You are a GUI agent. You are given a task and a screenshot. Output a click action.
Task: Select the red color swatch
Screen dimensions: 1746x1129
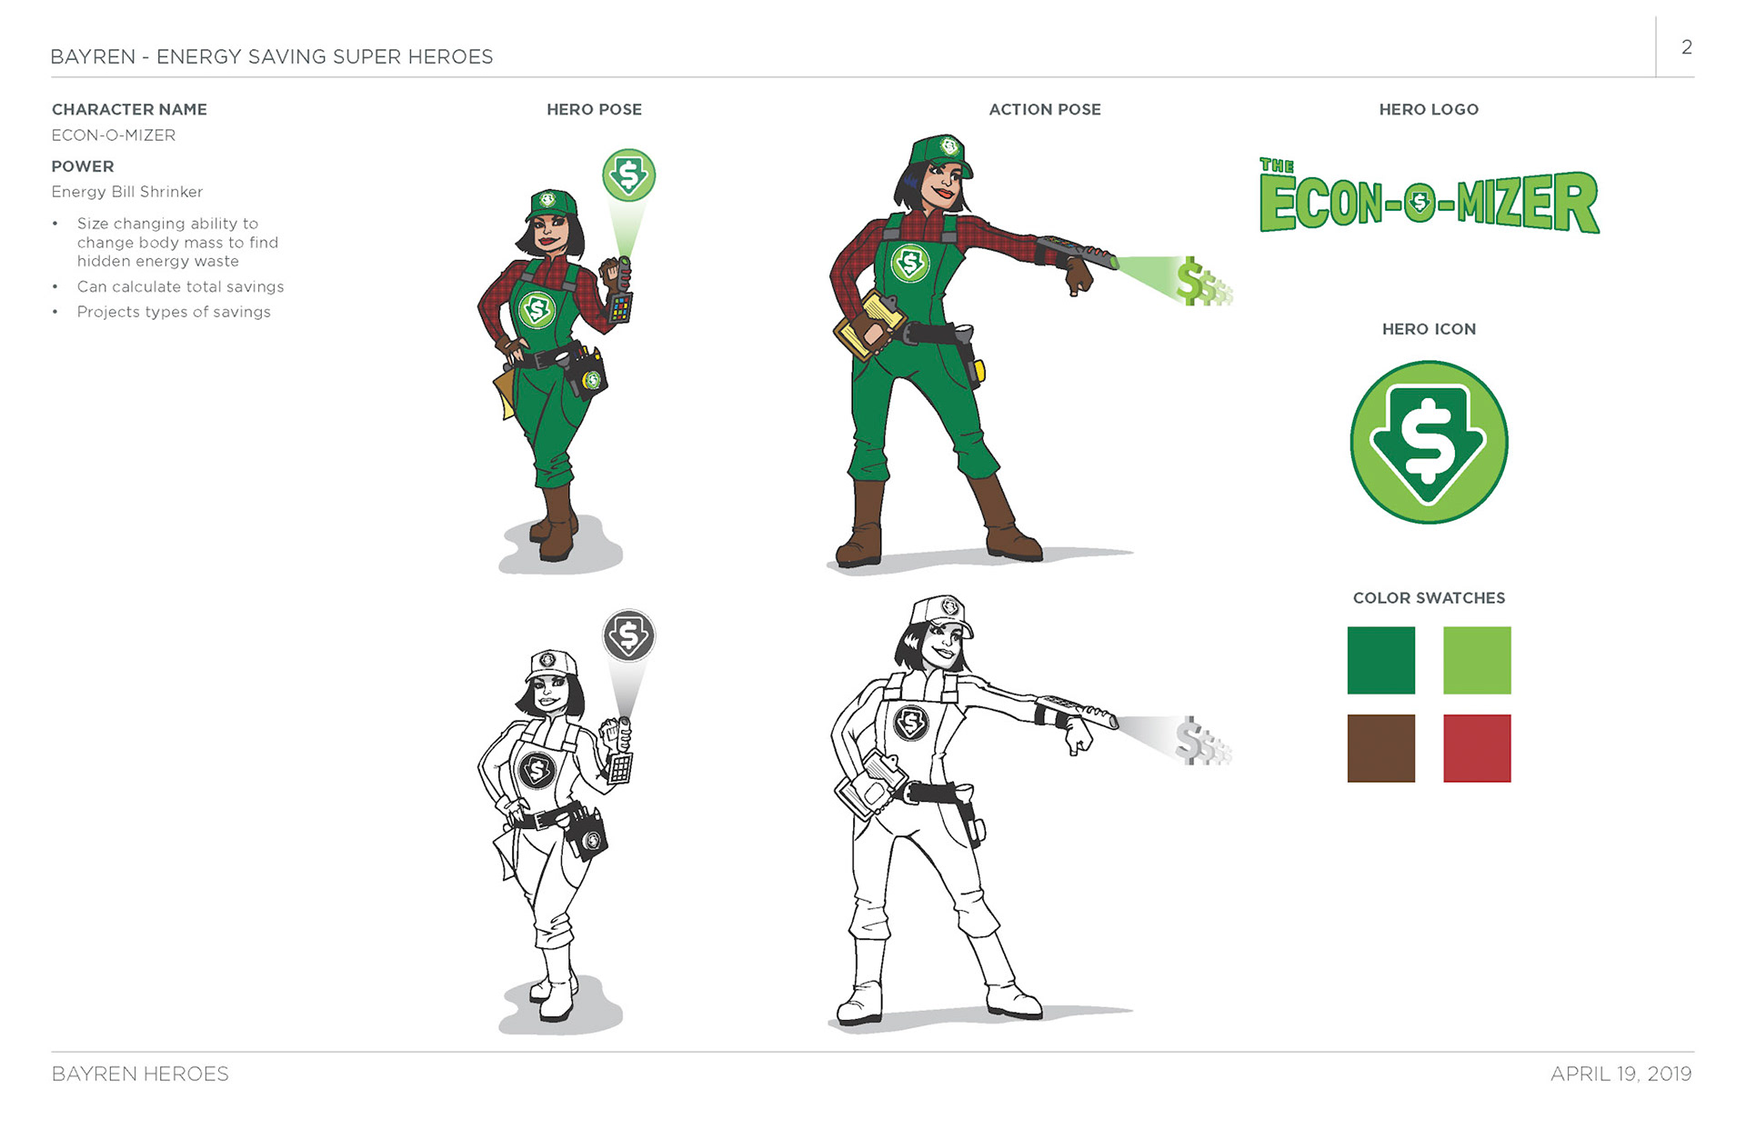(1477, 748)
